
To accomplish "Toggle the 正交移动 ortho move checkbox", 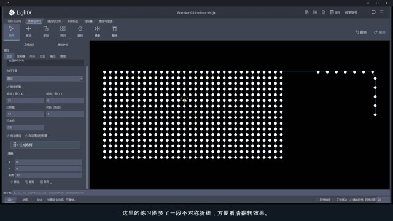I will [x=333, y=200].
